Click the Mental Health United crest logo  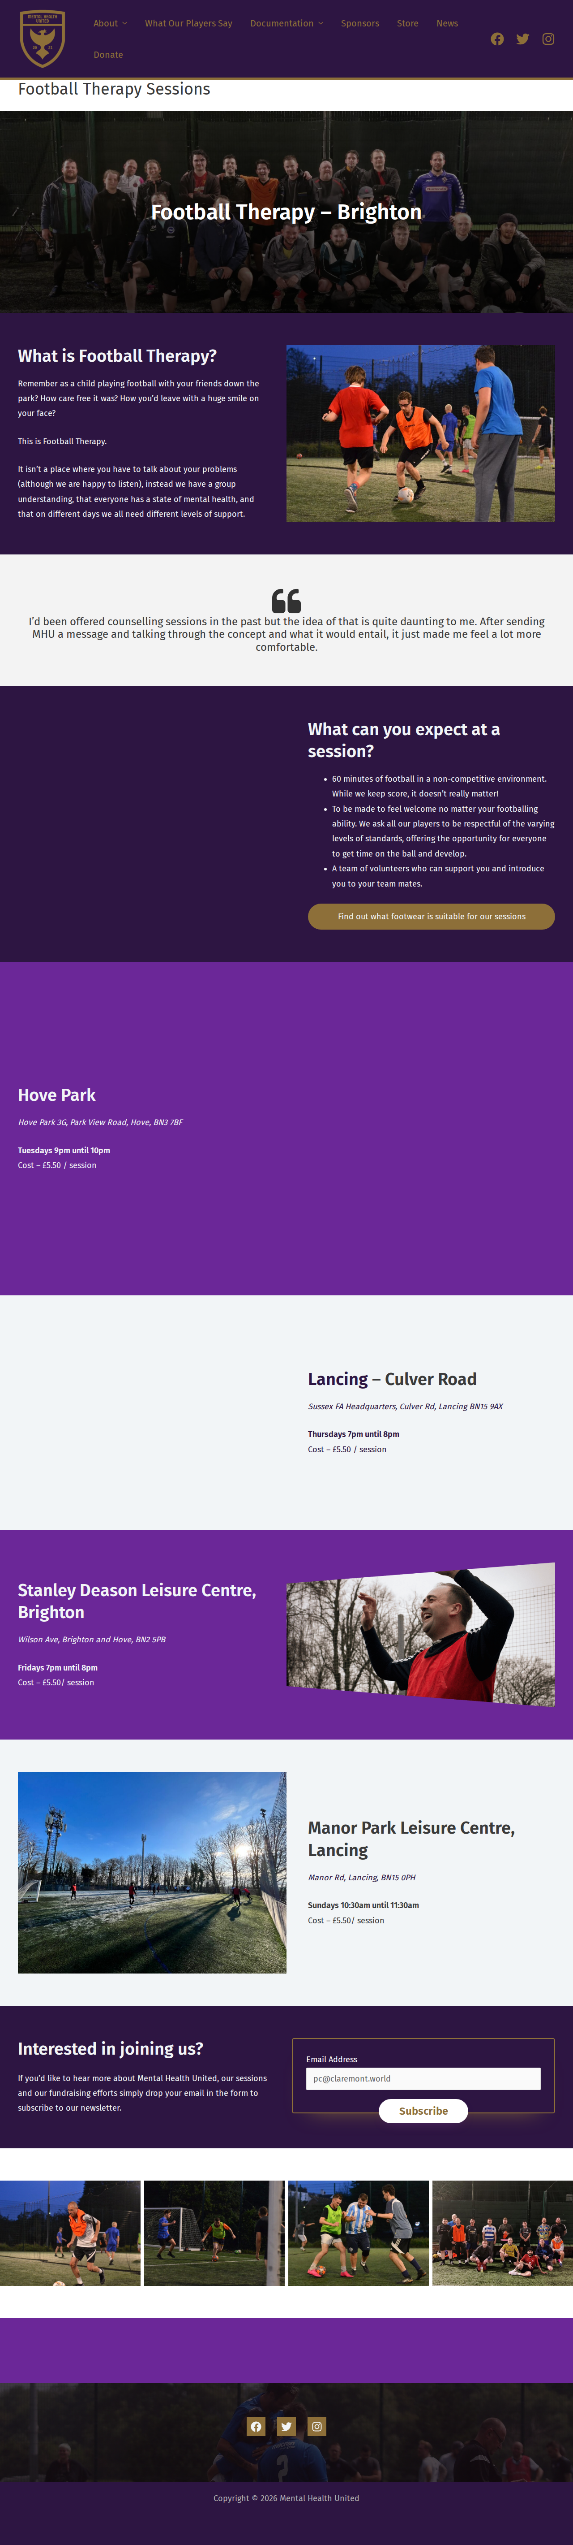(x=43, y=39)
